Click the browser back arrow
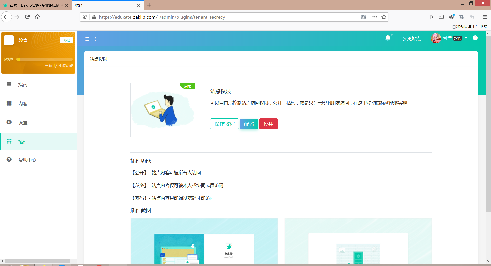491x266 pixels. (6, 17)
